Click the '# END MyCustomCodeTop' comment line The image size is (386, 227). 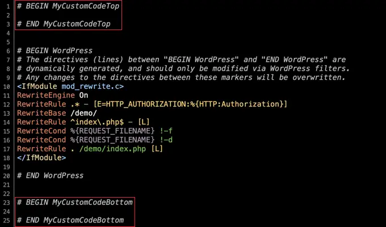64,24
